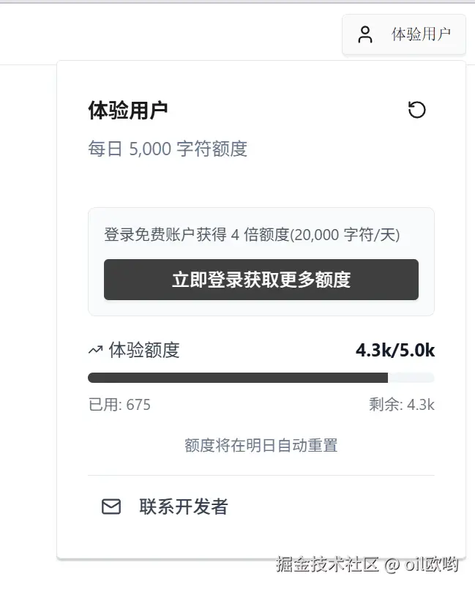Click the 额度将在明日自动重置 reset note

point(261,445)
